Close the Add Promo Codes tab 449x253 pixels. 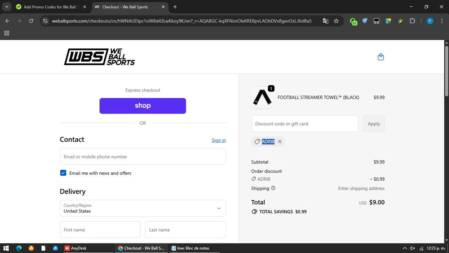85,7
